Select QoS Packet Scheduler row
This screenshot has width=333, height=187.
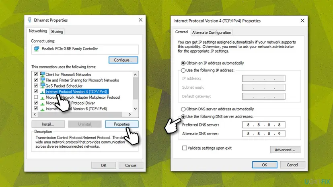(x=64, y=86)
